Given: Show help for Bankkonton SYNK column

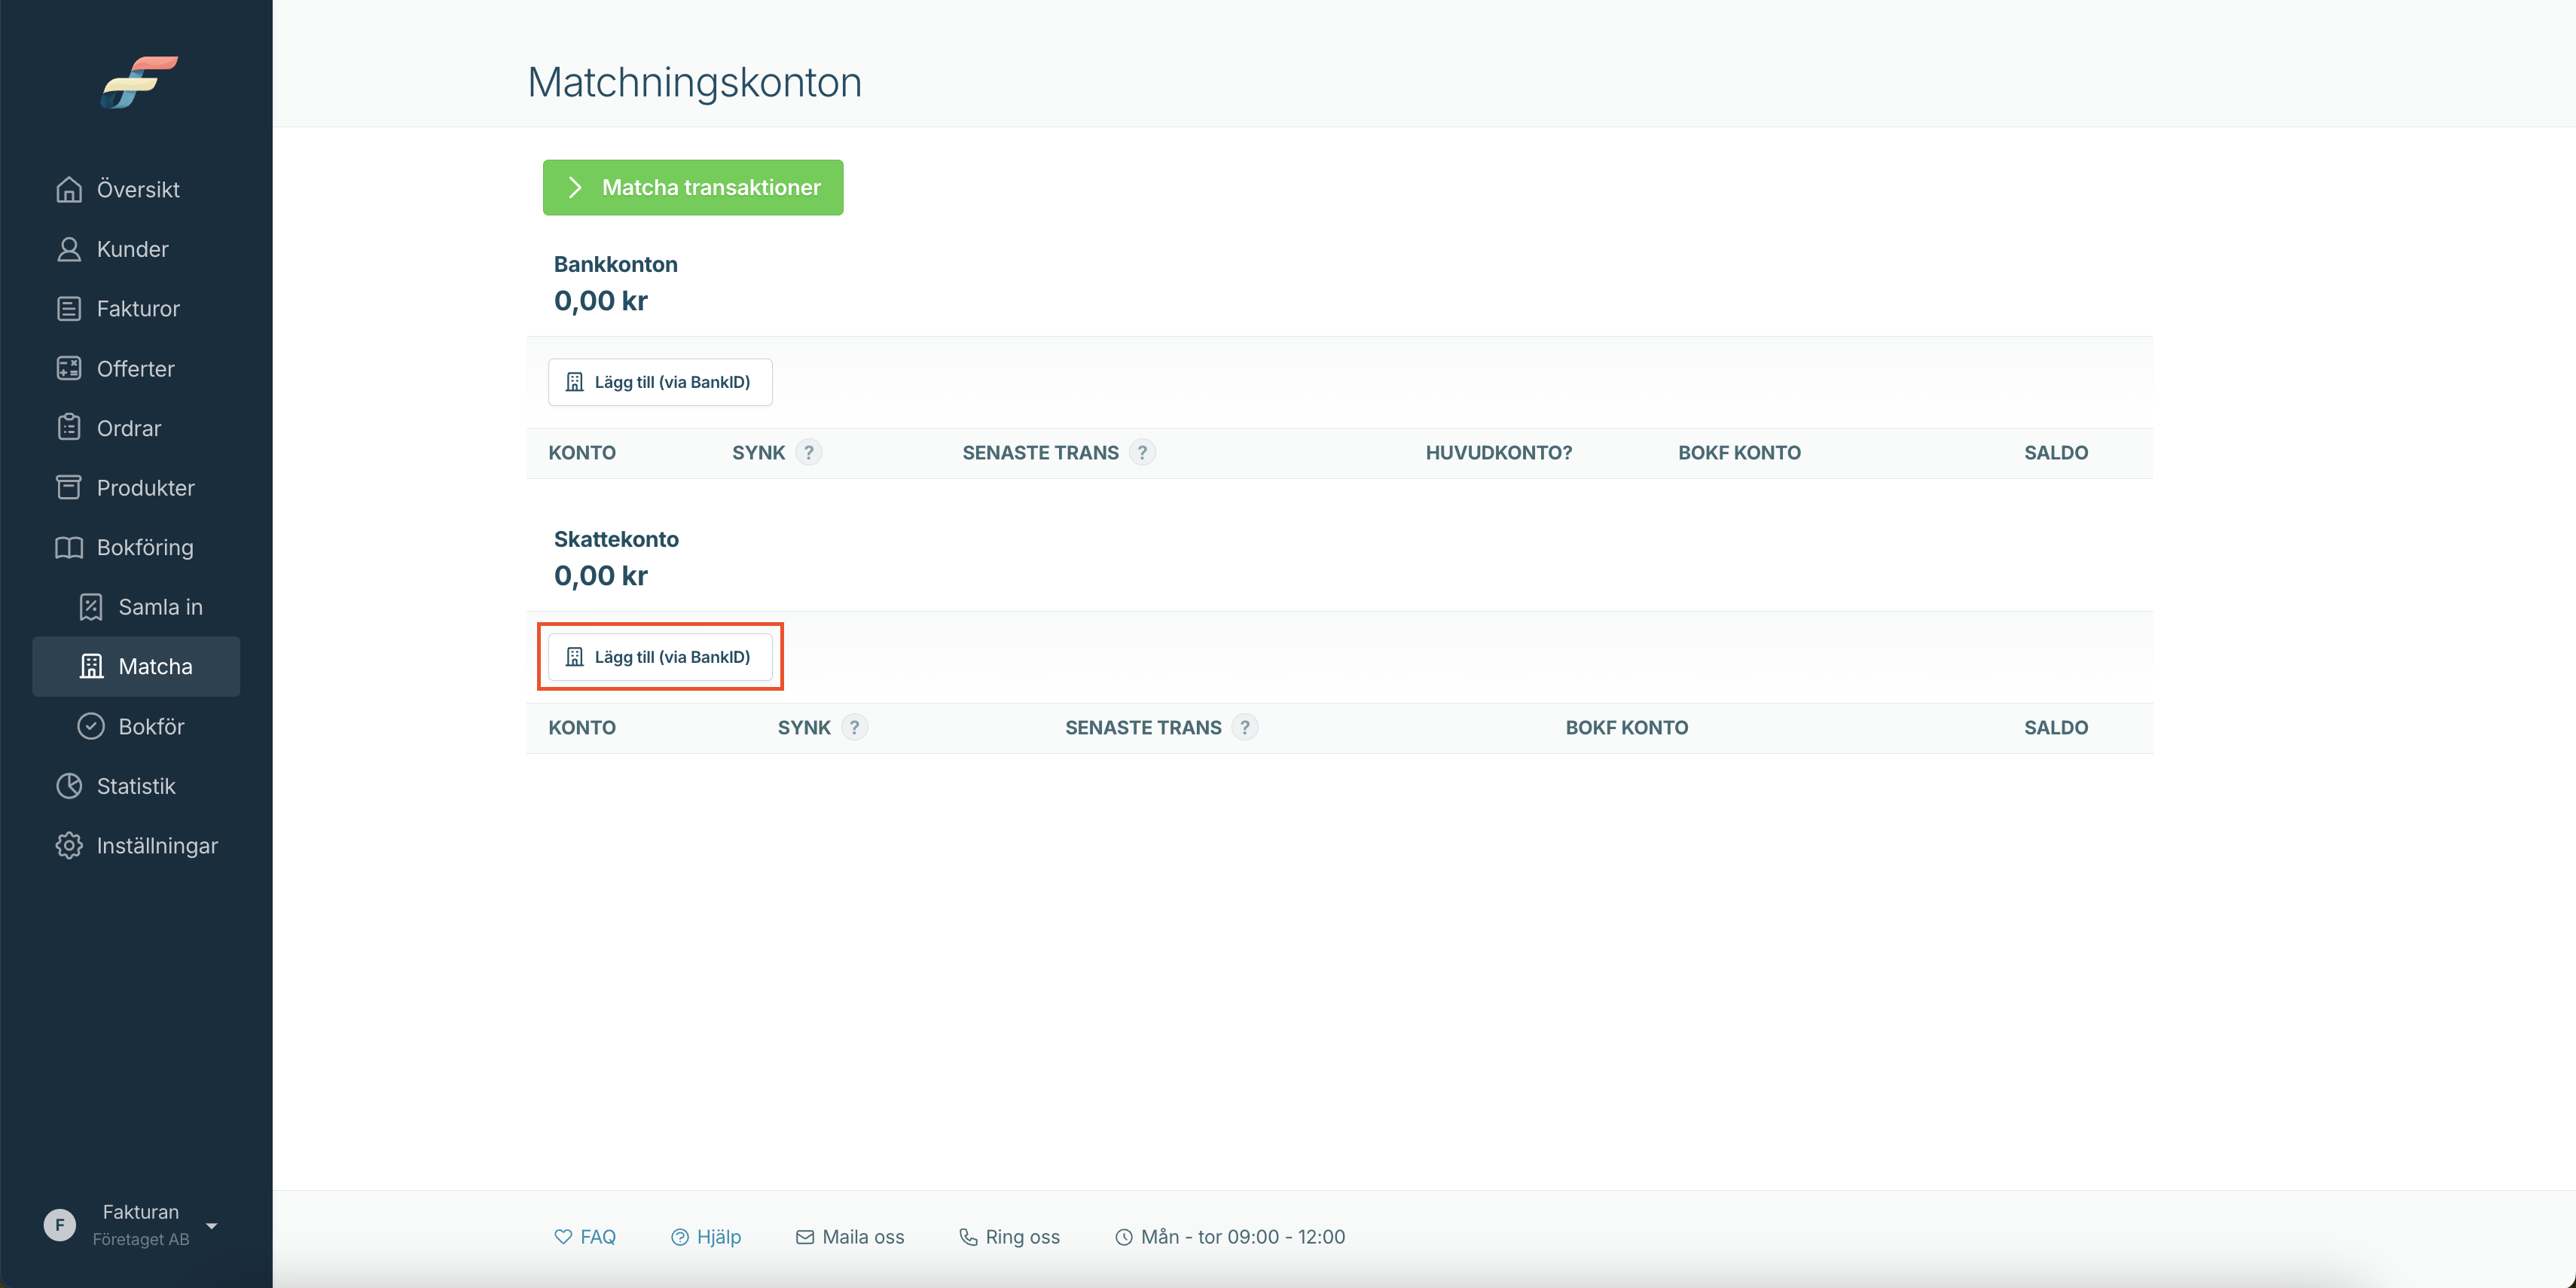Looking at the screenshot, I should 809,453.
